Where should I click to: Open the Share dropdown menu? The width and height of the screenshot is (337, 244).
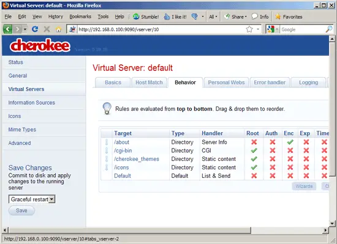click(235, 17)
